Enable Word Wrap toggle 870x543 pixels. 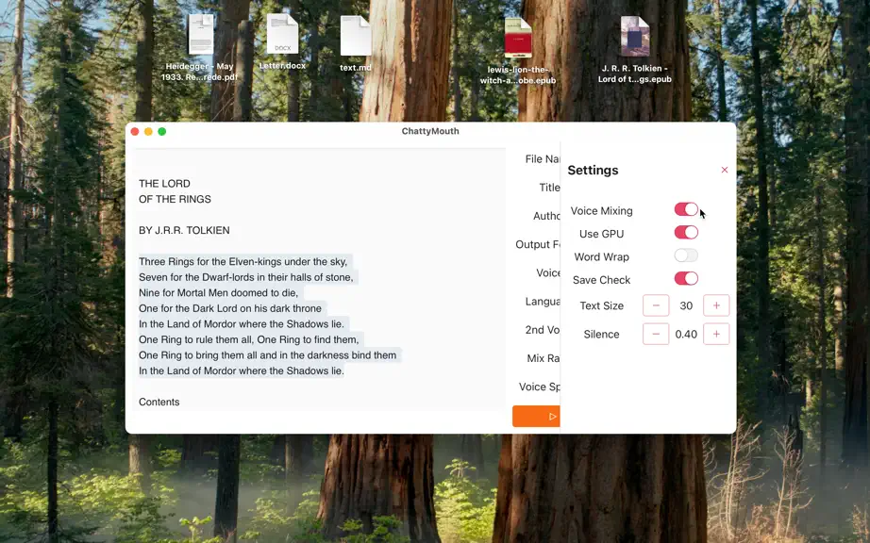point(686,255)
